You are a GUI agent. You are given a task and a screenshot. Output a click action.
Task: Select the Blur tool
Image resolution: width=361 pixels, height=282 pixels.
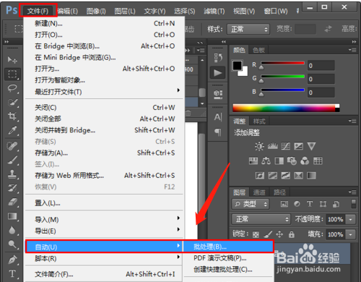[x=12, y=230]
